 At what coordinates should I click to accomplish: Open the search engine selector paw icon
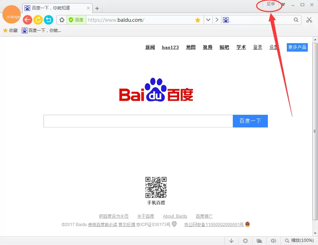coord(226,20)
